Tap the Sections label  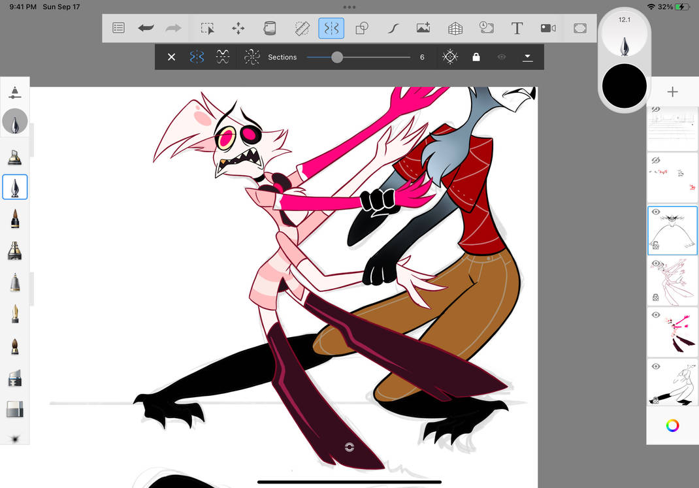click(282, 57)
